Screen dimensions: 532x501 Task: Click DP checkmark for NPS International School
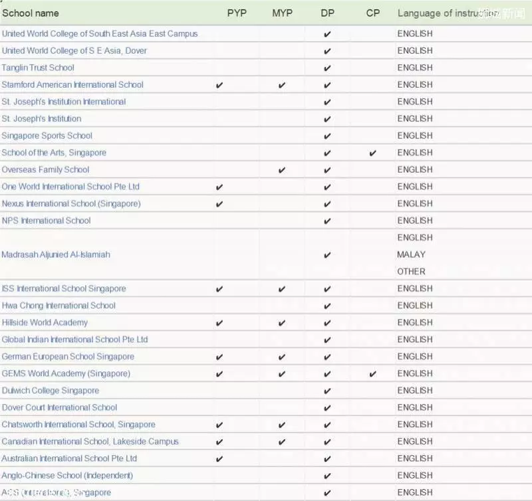[327, 221]
